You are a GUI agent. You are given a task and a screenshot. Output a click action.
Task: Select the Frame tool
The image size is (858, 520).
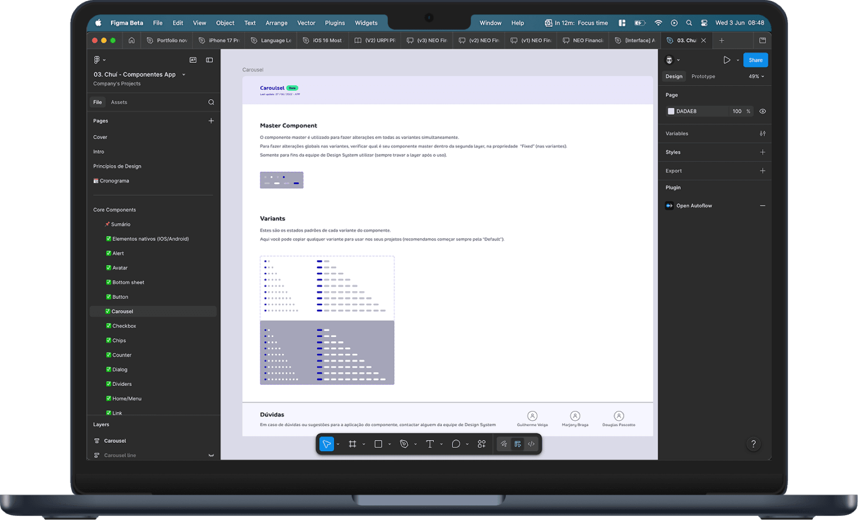352,444
